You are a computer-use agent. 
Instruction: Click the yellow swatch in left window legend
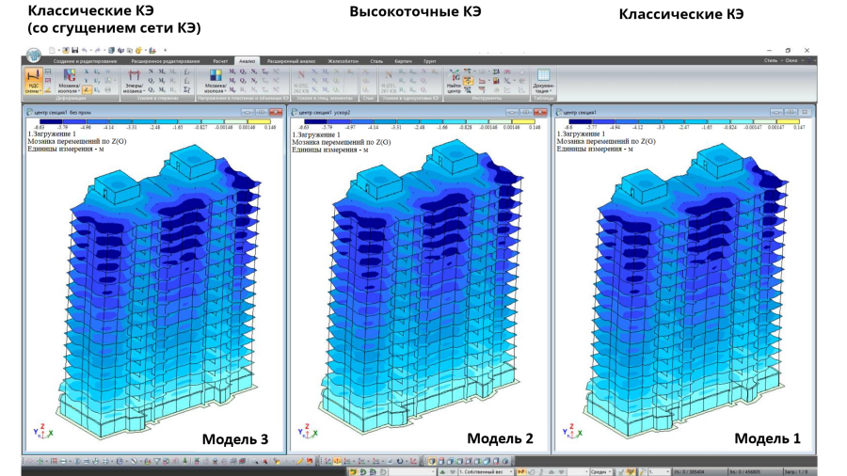[270, 120]
